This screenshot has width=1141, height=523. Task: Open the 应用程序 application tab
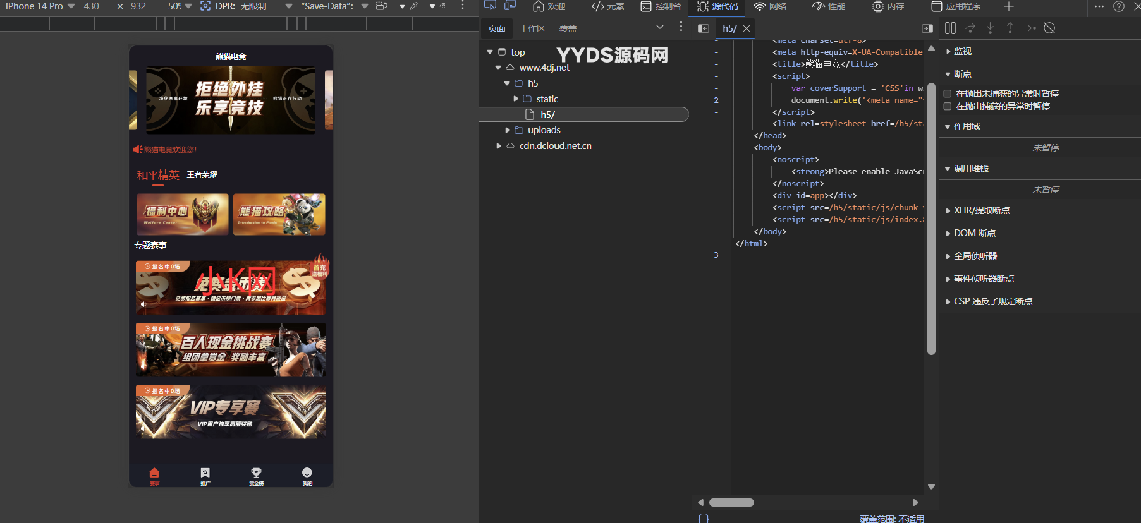point(956,6)
